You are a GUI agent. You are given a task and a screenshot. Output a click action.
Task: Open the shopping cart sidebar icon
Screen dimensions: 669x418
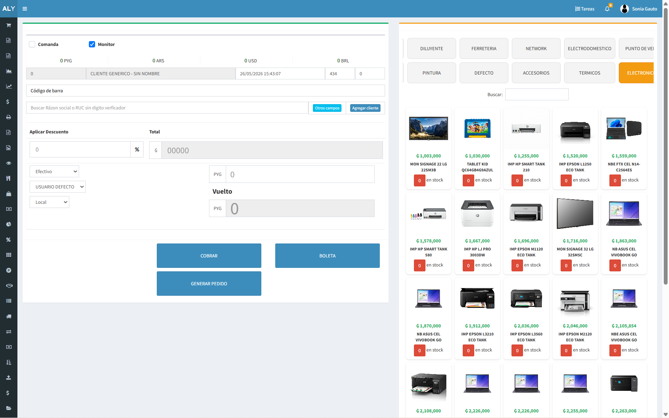[9, 25]
